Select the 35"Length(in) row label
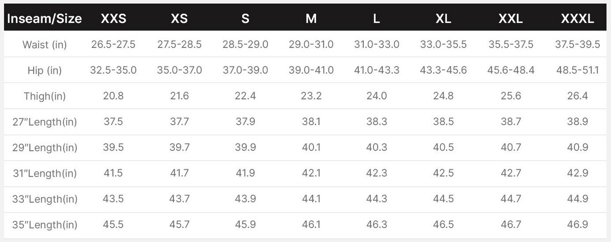The image size is (611, 242). click(45, 225)
